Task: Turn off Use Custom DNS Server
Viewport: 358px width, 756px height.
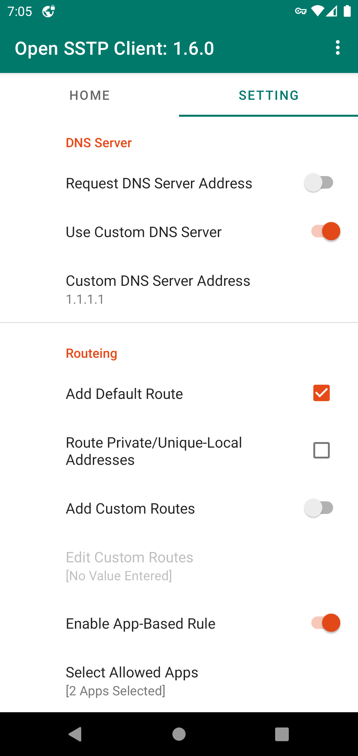Action: coord(326,231)
